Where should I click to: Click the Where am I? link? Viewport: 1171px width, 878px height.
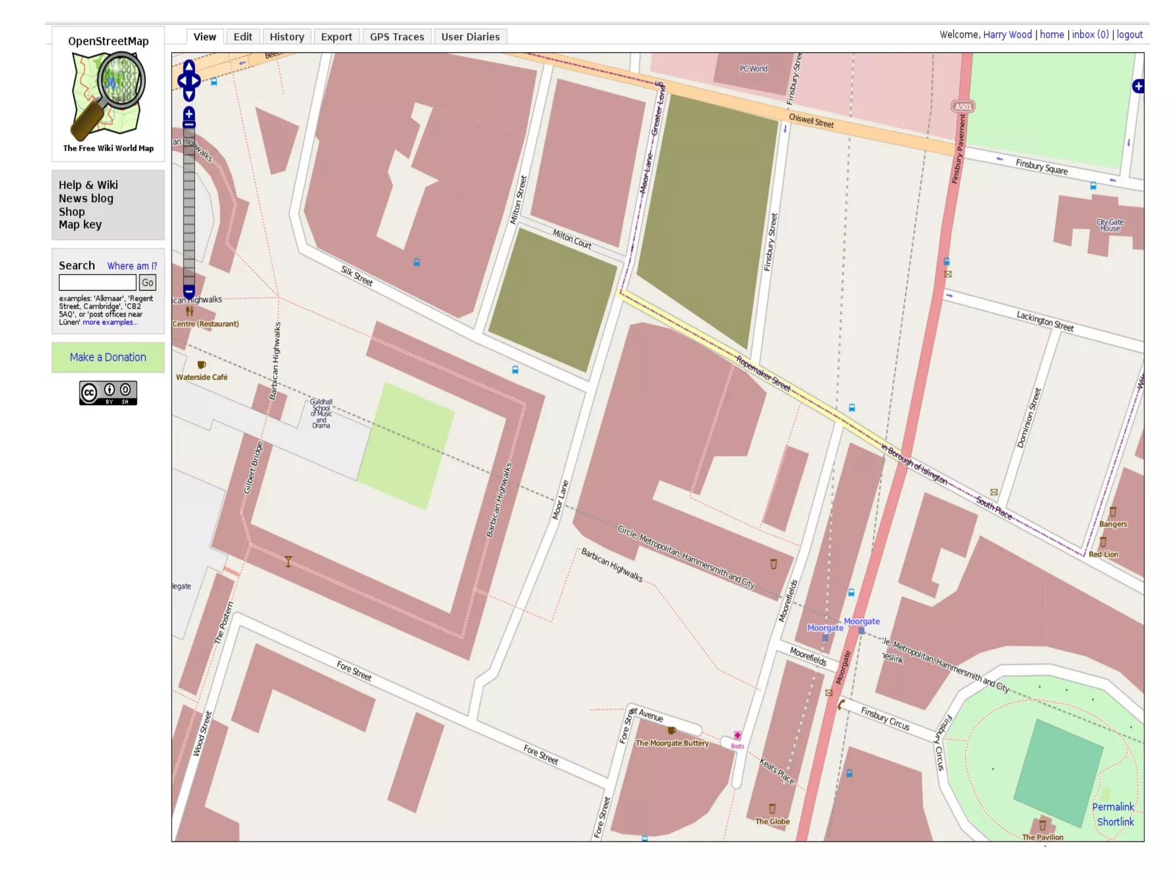point(132,266)
